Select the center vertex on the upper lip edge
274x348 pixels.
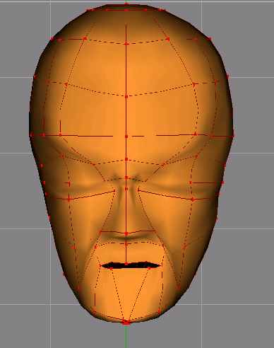(x=126, y=264)
